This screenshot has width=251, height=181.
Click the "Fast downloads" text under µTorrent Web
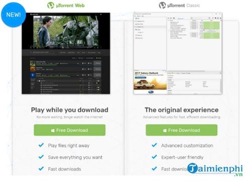[x=64, y=169]
